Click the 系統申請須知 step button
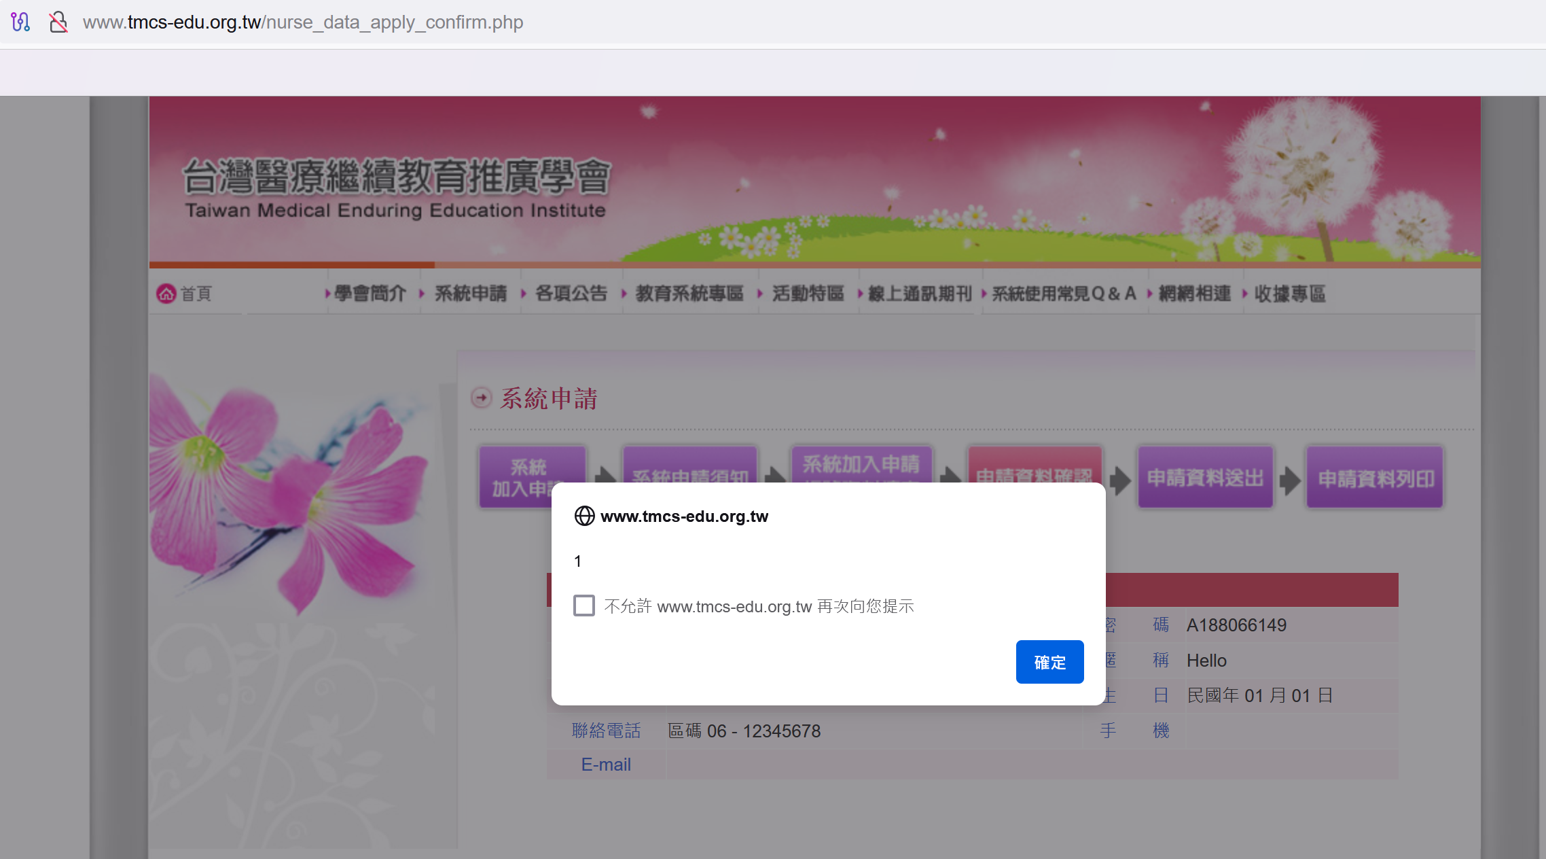Viewport: 1546px width, 859px height. point(690,465)
